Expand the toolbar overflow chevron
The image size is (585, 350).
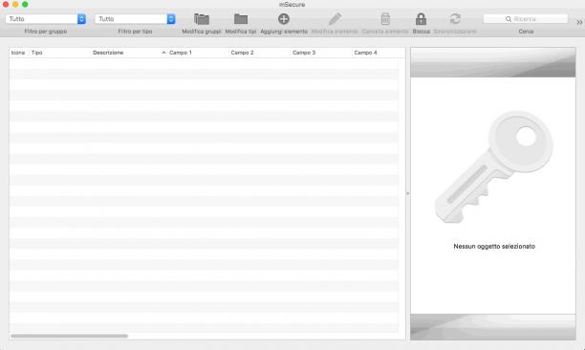tap(579, 22)
